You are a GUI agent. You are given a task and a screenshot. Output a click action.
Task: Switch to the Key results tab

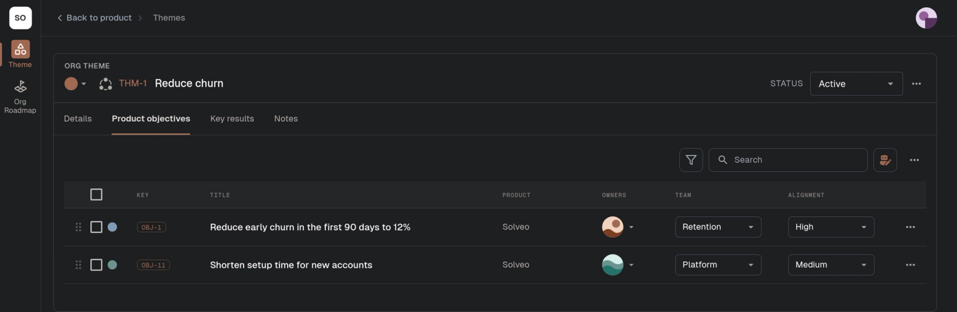[232, 119]
